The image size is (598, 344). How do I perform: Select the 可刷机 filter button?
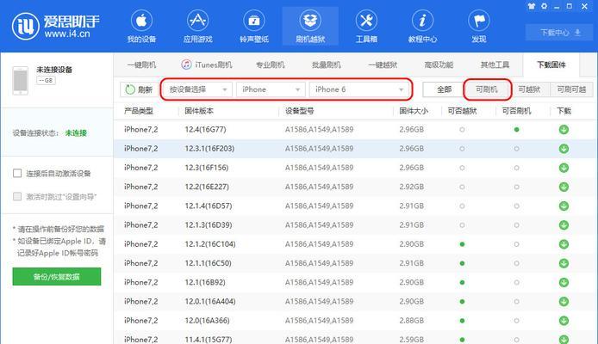click(x=487, y=89)
